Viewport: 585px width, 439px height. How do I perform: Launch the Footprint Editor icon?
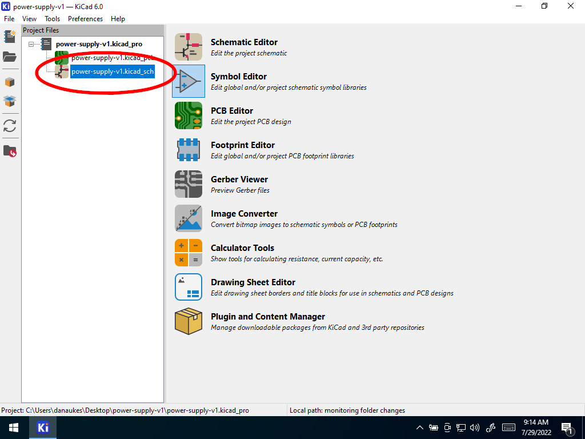189,150
